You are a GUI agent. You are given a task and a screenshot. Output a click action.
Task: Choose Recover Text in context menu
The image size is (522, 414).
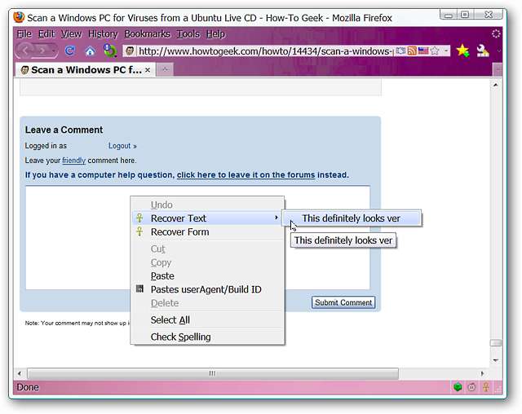(208, 218)
